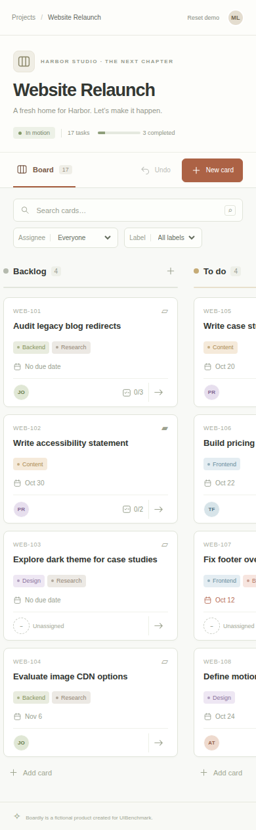Add a card with Backlog plus icon
The width and height of the screenshot is (256, 830).
(171, 271)
